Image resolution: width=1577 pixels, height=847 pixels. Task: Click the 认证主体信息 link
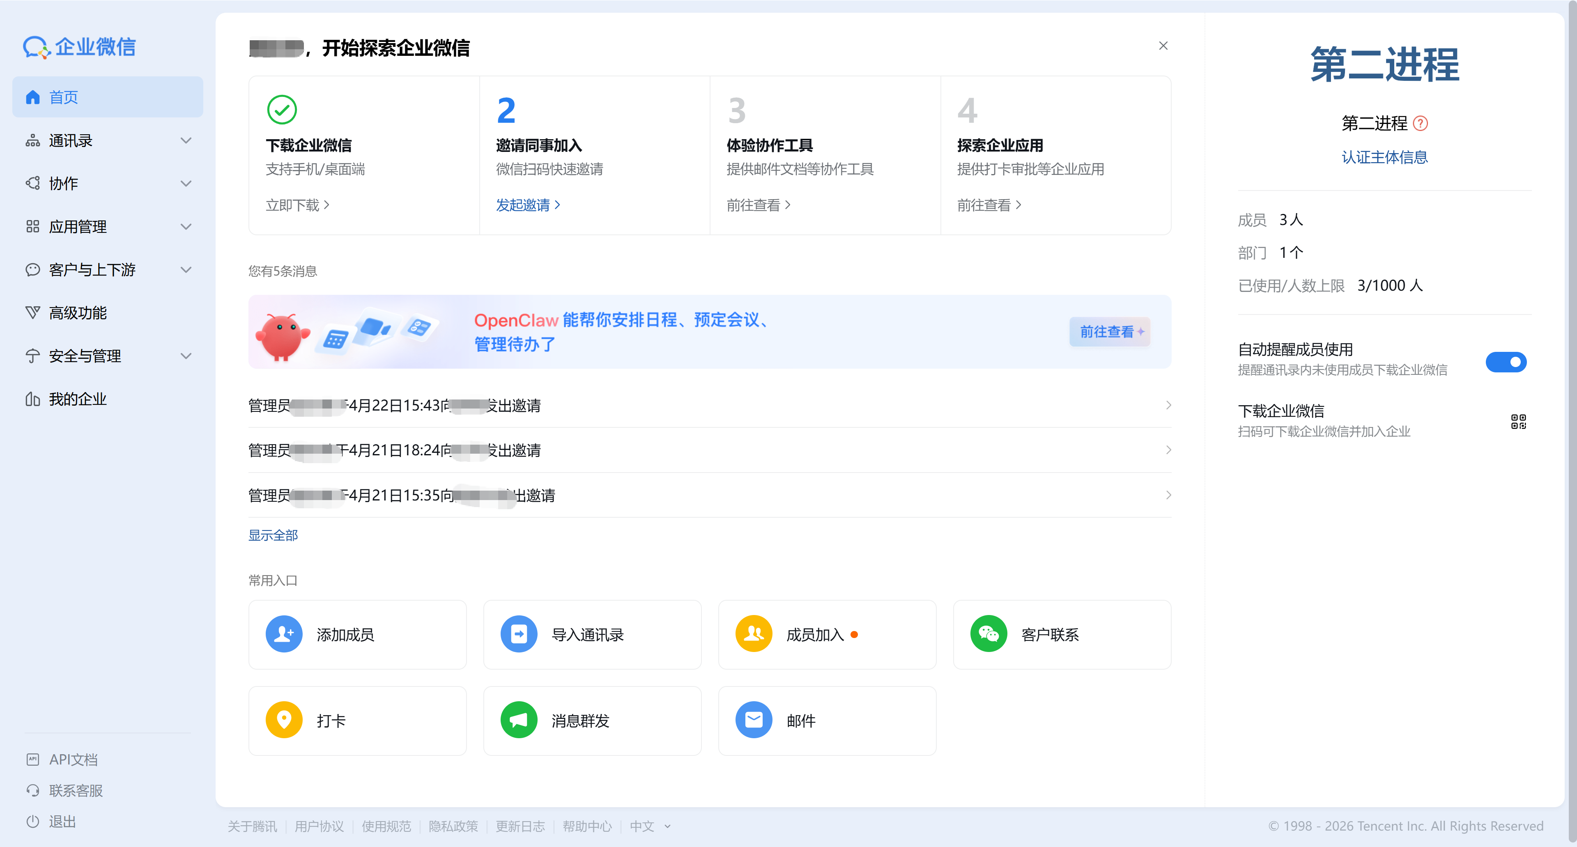point(1384,157)
